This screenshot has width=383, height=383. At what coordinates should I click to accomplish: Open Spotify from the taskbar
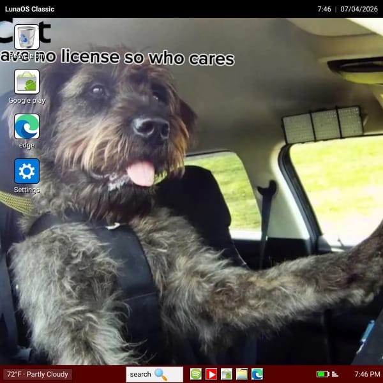196,374
